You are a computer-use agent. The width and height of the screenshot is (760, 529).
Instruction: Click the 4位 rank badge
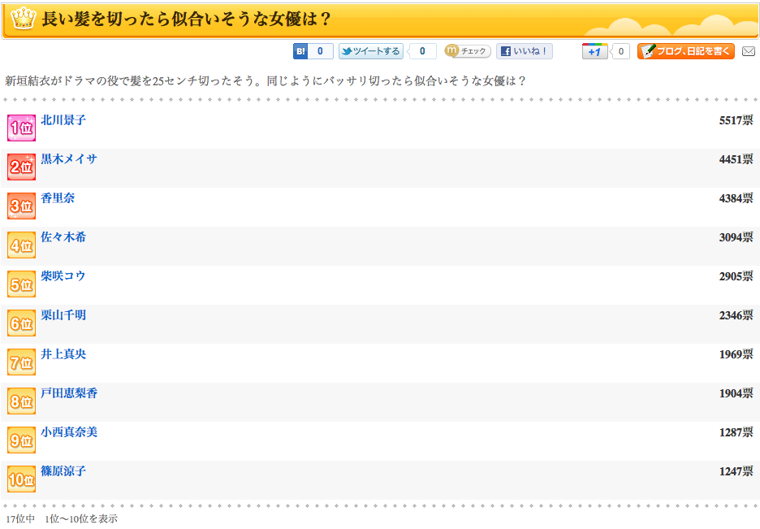(21, 245)
